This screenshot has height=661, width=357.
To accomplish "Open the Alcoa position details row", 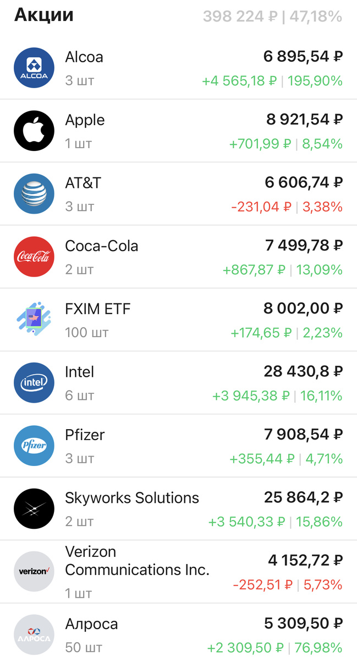I will click(178, 67).
